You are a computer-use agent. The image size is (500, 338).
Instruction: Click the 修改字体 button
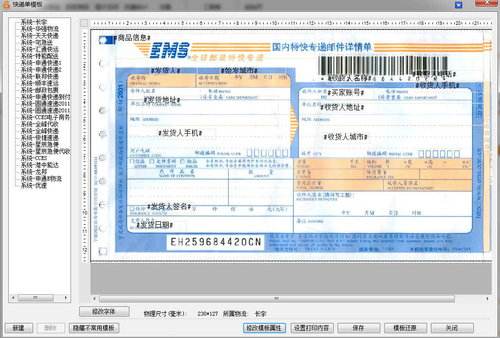point(104,312)
